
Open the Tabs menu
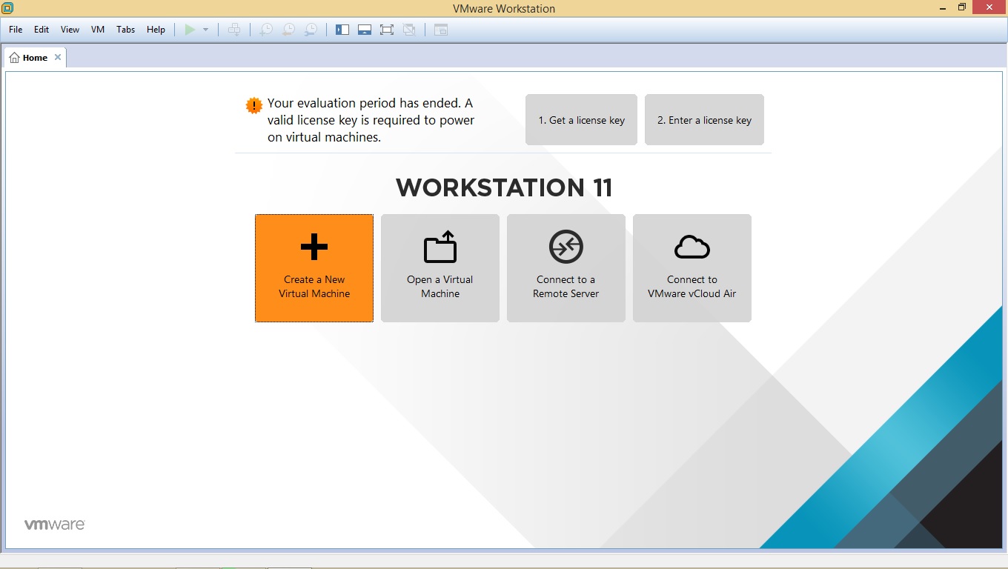[126, 30]
